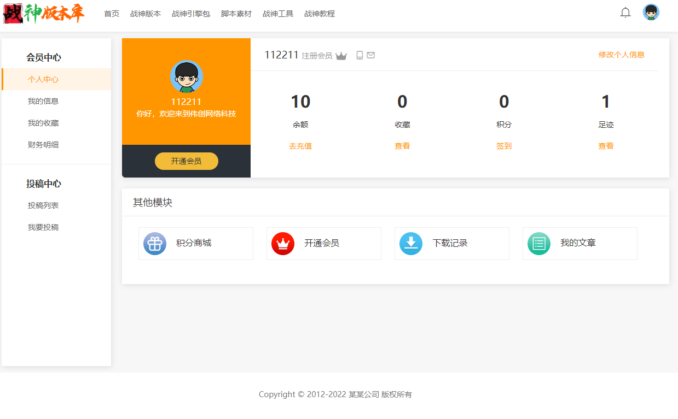This screenshot has width=678, height=419.
Task: Click the crown membership icon beside 注册会员
Action: click(341, 56)
